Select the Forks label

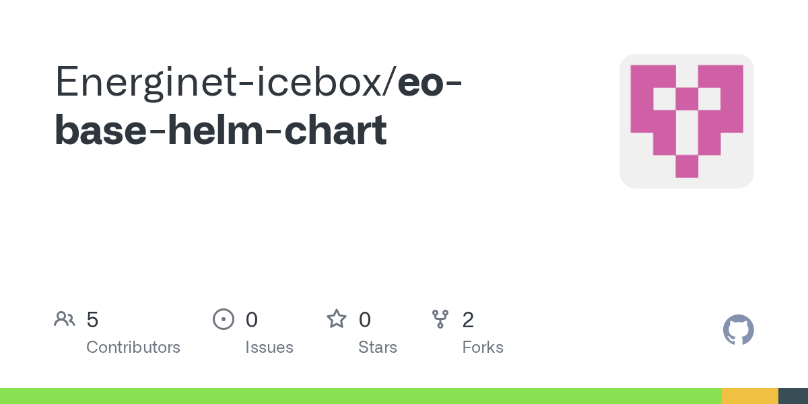click(483, 347)
